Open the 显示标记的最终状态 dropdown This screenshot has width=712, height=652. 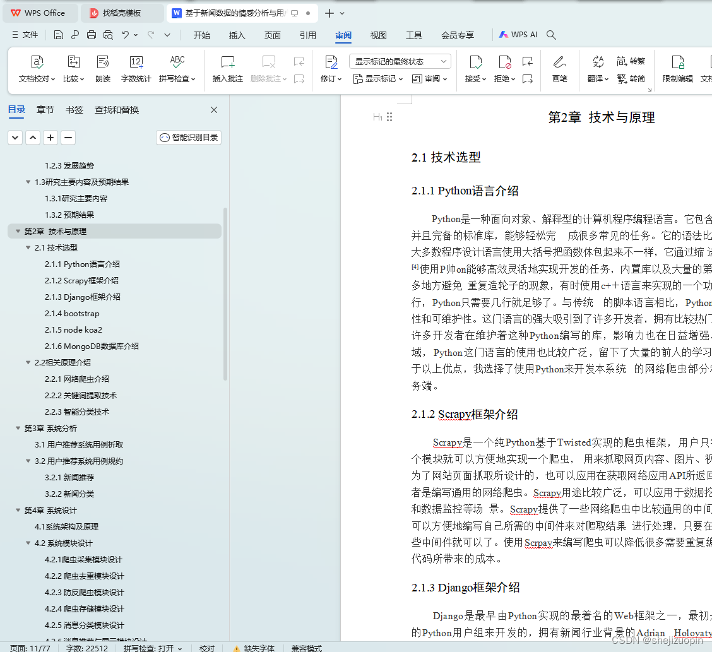(400, 61)
